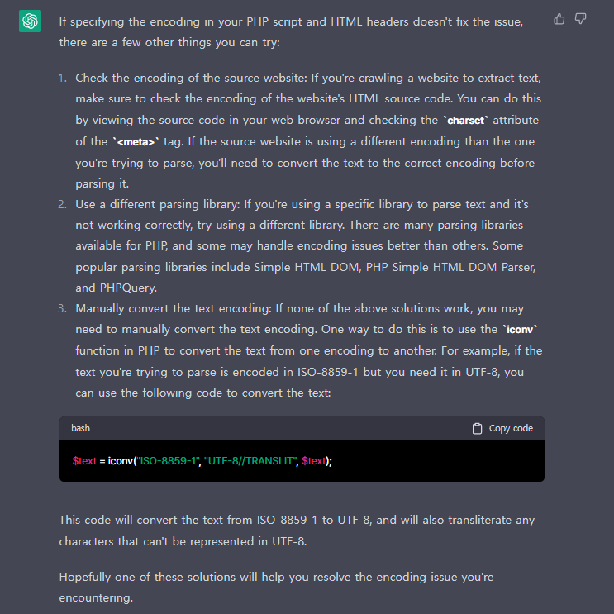Click list number 1 about source encoding
614x614 pixels.
point(63,78)
